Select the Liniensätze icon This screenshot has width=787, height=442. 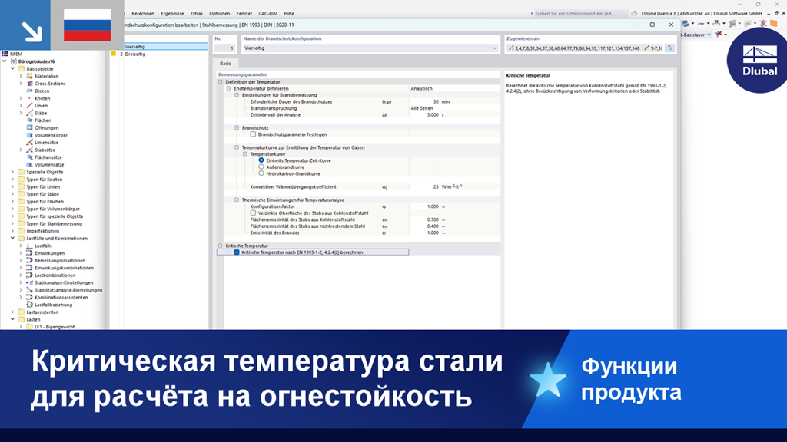[30, 142]
